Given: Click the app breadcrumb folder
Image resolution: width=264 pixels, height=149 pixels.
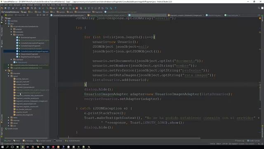Looking at the screenshot, I should pos(24,12).
